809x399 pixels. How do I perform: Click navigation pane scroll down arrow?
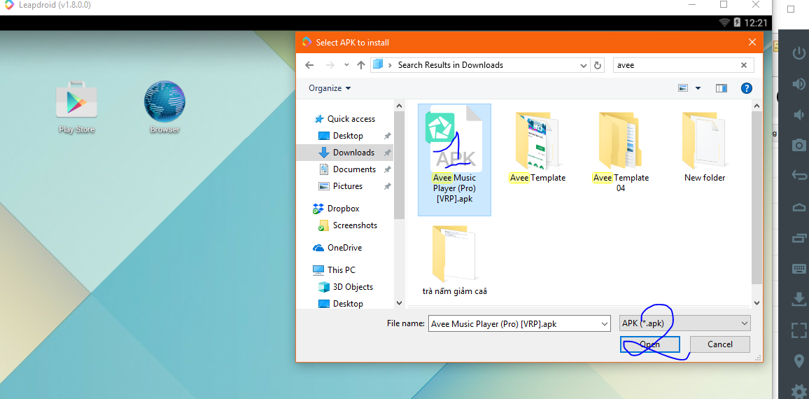click(399, 304)
